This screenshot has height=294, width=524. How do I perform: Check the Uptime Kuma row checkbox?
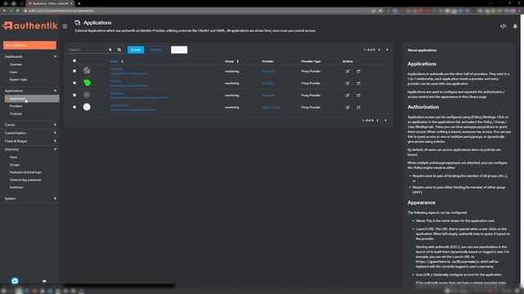point(75,107)
